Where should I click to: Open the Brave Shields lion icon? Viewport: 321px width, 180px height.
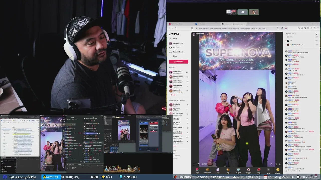[282, 28]
